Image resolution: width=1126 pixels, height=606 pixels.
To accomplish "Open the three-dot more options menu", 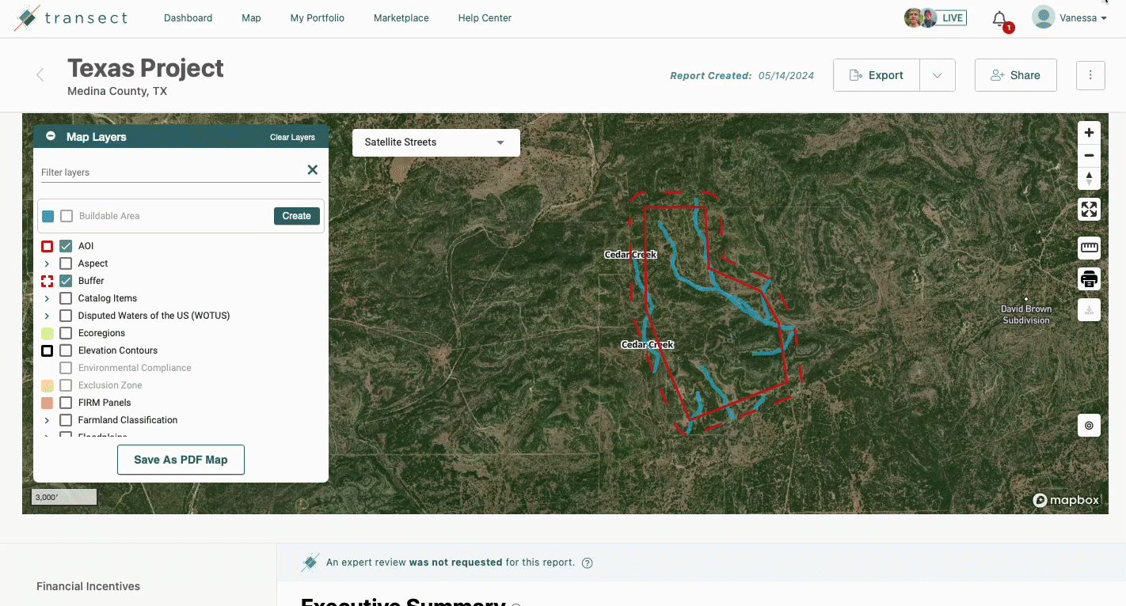I will (1090, 75).
